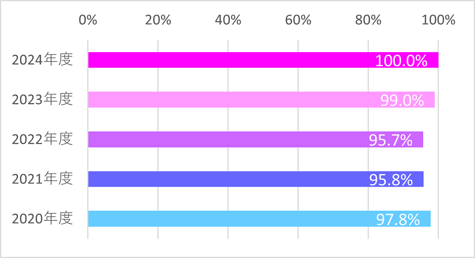Click the 2020年度 axis label

pyautogui.click(x=42, y=219)
